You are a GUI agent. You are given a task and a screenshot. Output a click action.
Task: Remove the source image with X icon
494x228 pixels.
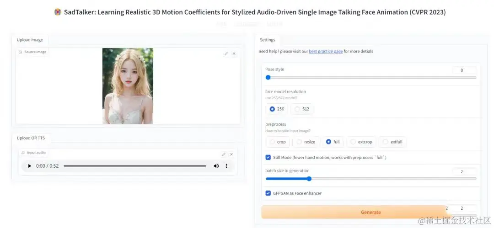click(234, 54)
